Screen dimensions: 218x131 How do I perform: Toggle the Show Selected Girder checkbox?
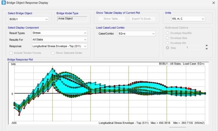53,53
